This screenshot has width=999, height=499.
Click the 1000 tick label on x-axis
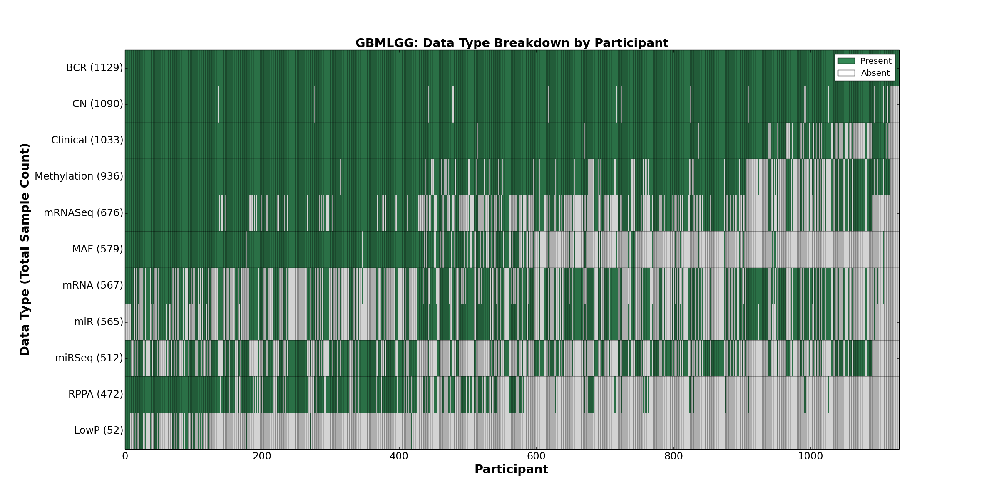tap(810, 456)
